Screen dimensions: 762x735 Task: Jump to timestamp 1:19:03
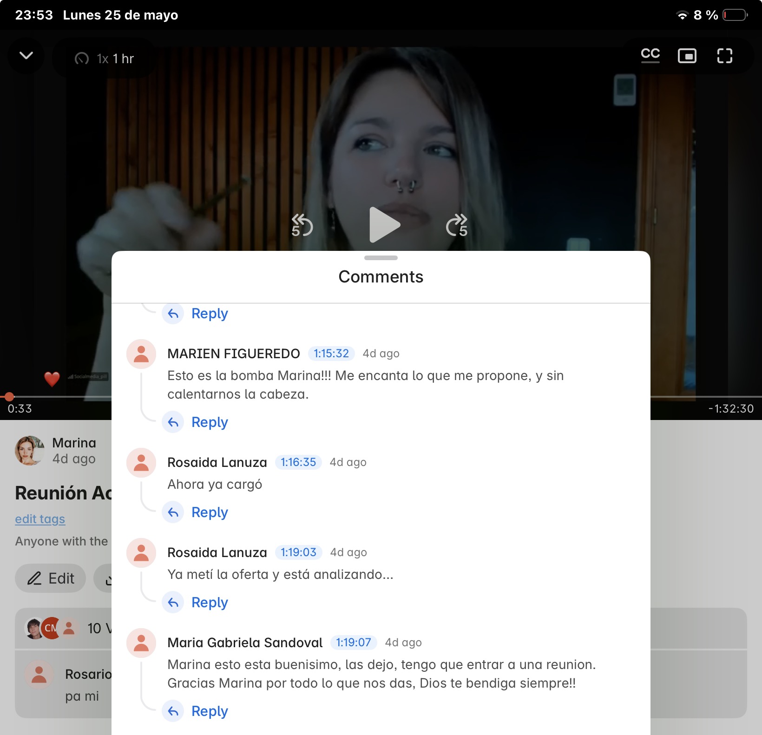(x=299, y=552)
